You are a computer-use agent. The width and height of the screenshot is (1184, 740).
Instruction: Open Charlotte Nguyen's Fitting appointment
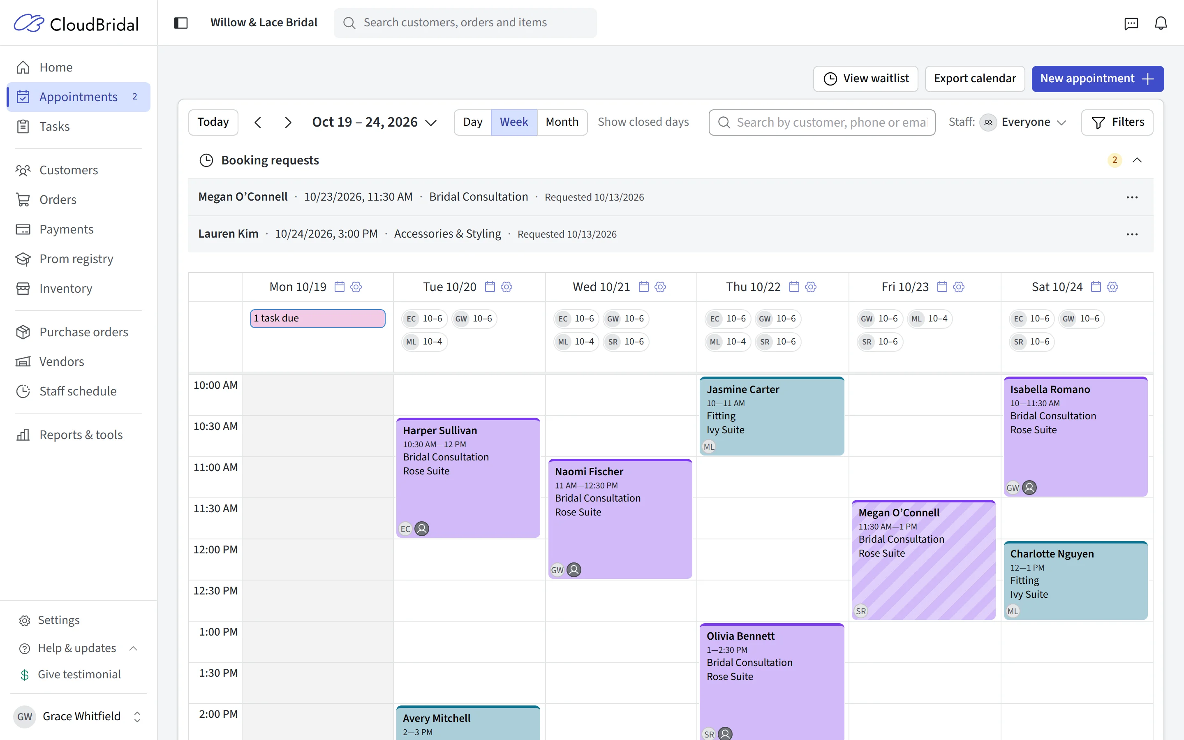pos(1075,581)
